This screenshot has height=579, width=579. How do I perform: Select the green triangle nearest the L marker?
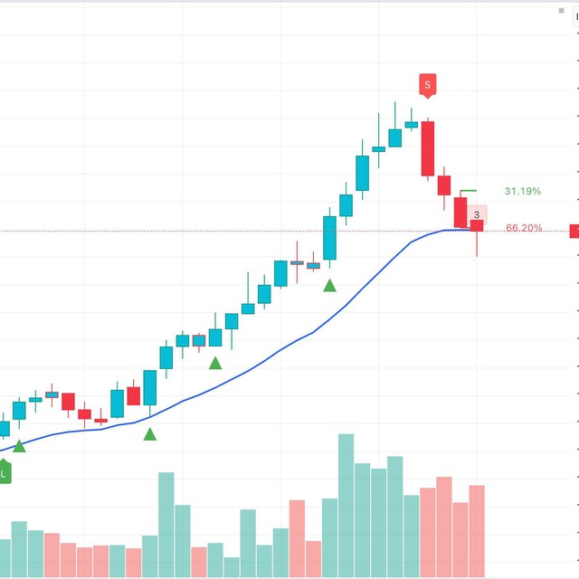(x=19, y=446)
